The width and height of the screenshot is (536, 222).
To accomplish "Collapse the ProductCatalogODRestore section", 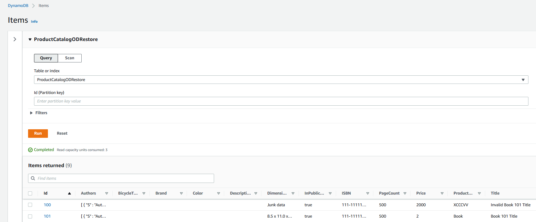I will 30,39.
